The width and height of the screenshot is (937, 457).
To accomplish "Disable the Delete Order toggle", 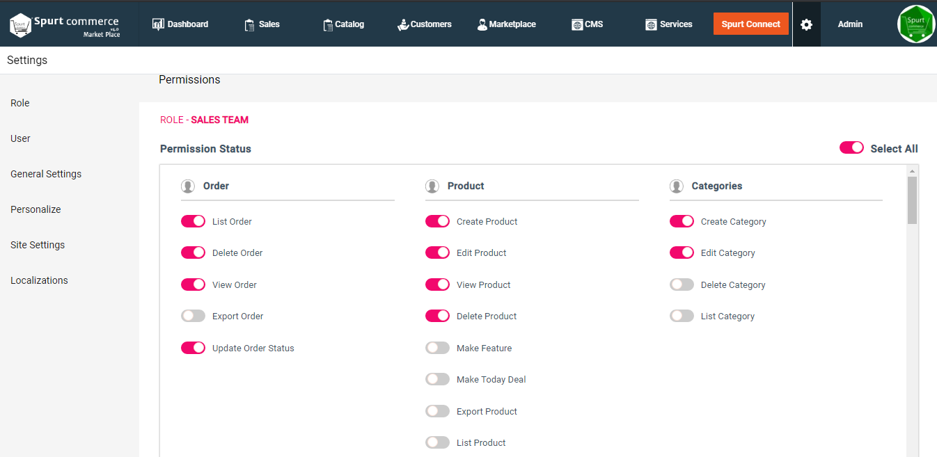I will click(193, 252).
